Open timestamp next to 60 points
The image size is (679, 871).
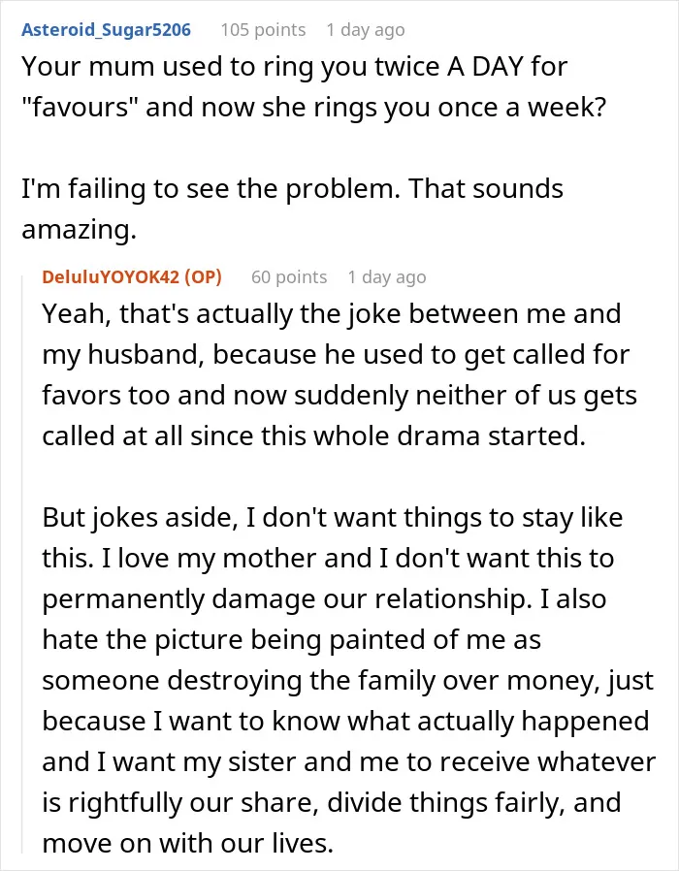387,276
